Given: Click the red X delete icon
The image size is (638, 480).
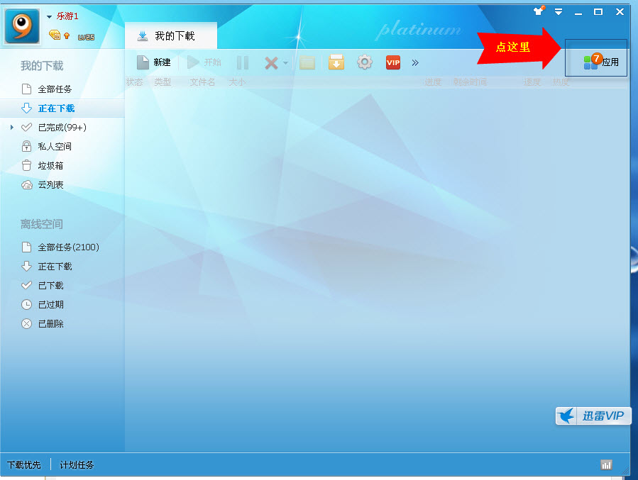Looking at the screenshot, I should coord(271,62).
